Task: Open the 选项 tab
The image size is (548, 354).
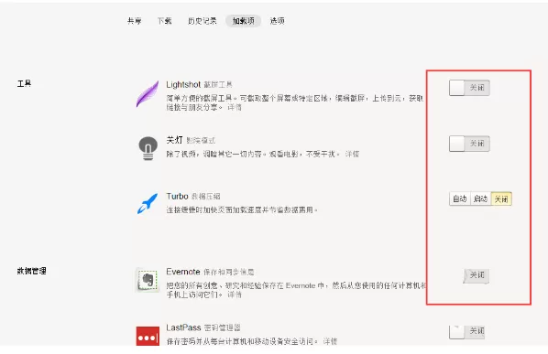Action: pos(277,21)
